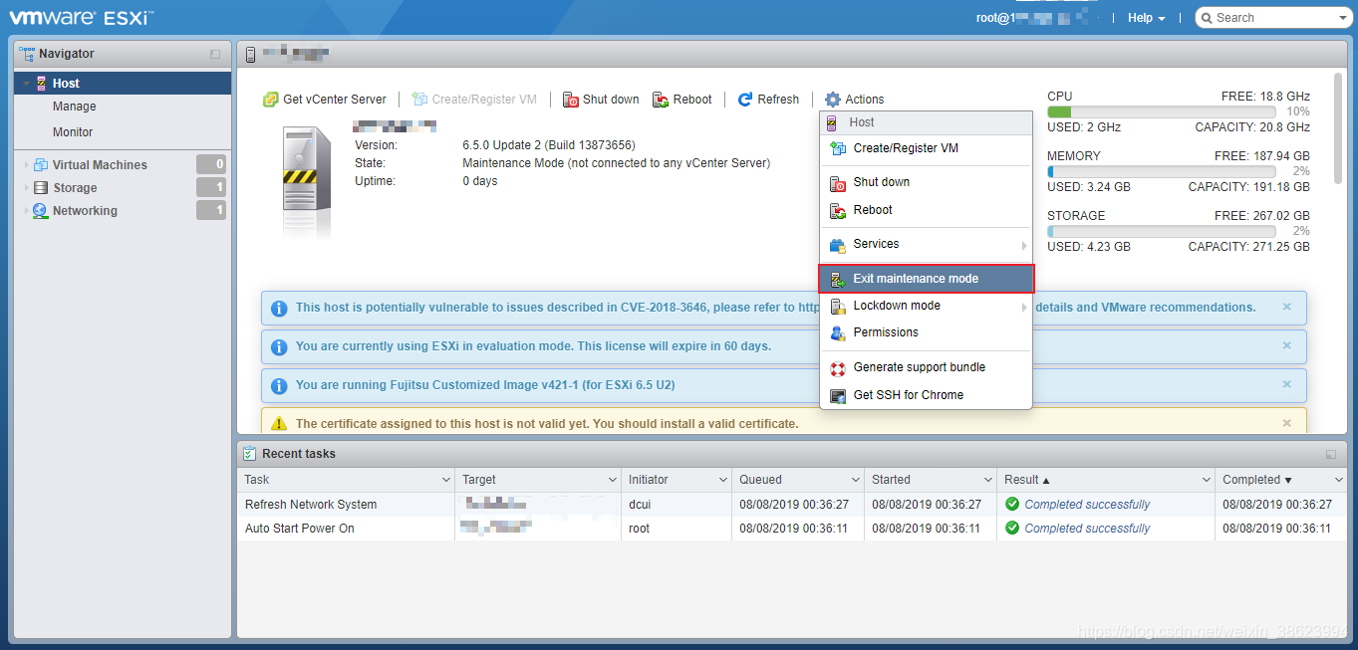Click the Exit maintenance mode icon

tap(838, 280)
